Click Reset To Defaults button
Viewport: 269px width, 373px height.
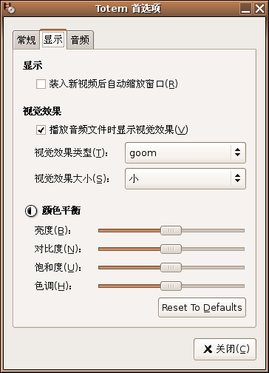(202, 307)
